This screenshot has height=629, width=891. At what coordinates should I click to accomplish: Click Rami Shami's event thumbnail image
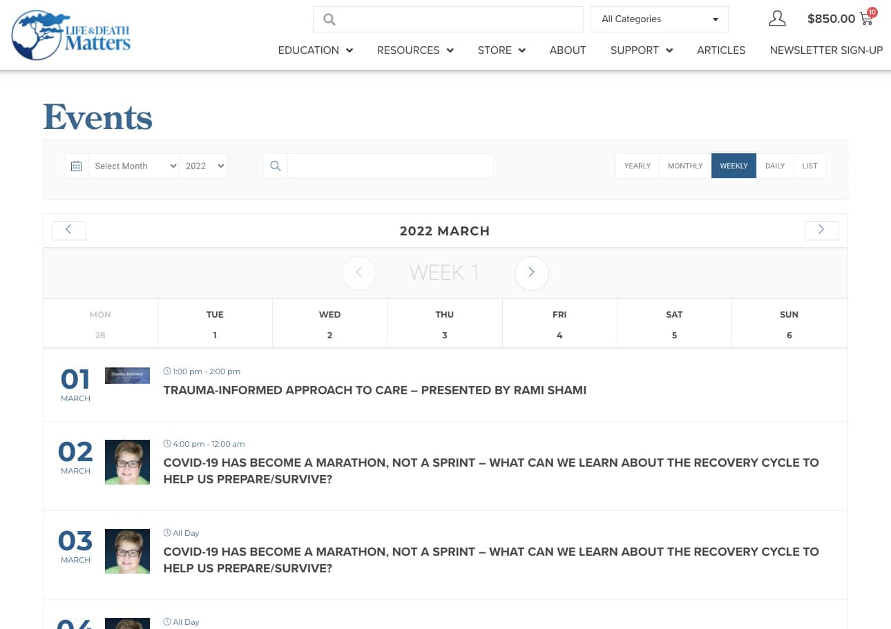tap(127, 375)
